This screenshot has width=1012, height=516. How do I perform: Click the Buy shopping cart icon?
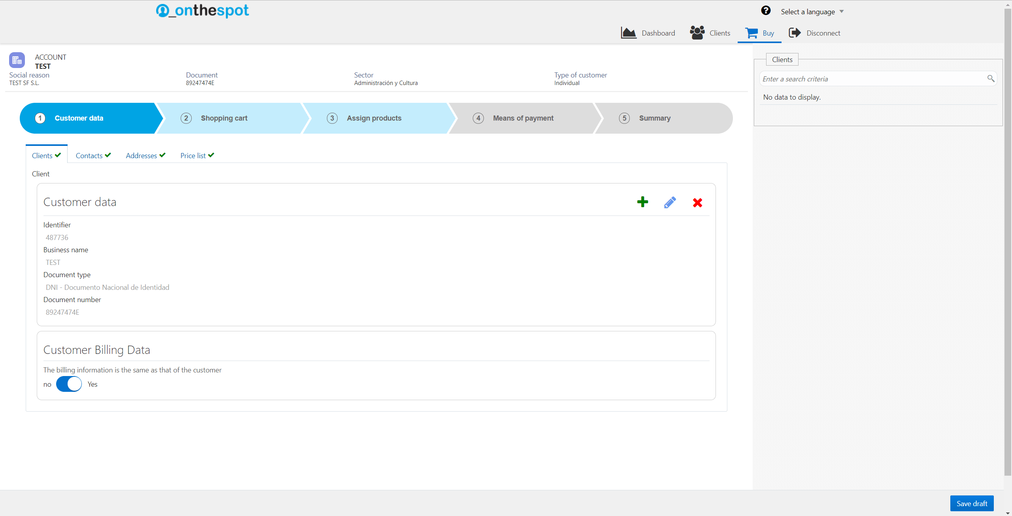751,33
